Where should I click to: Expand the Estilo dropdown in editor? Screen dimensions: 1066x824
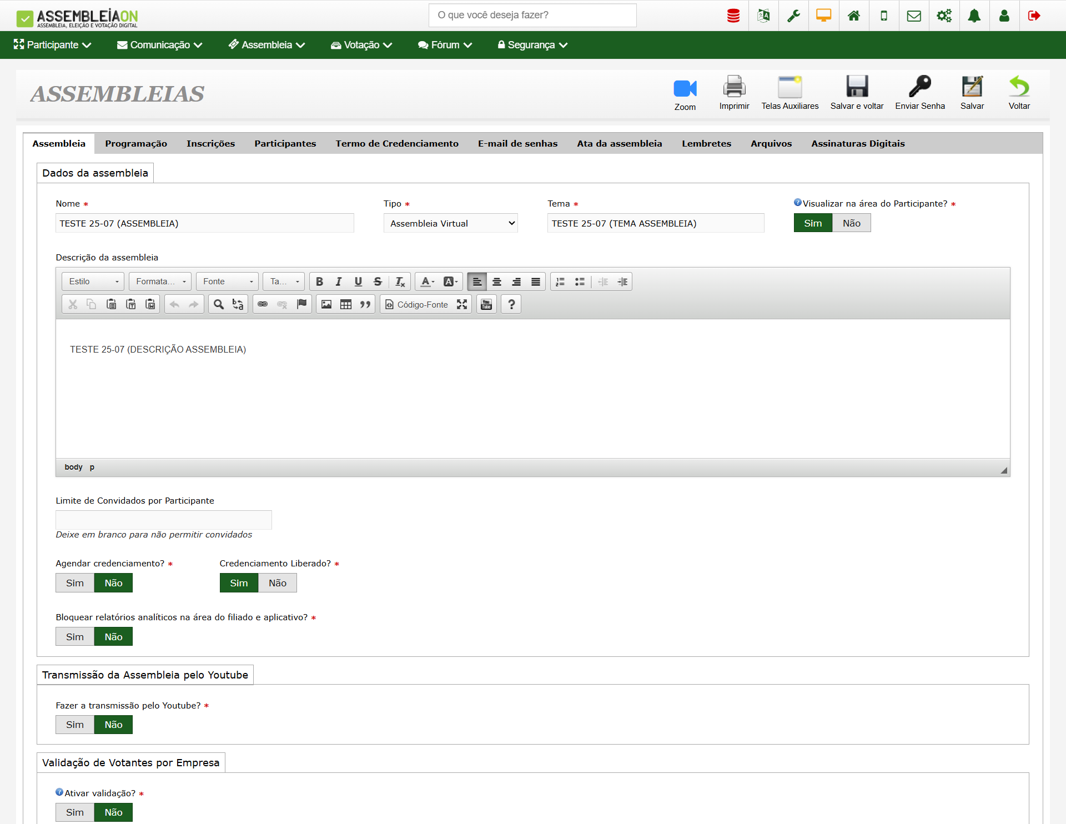(x=93, y=282)
